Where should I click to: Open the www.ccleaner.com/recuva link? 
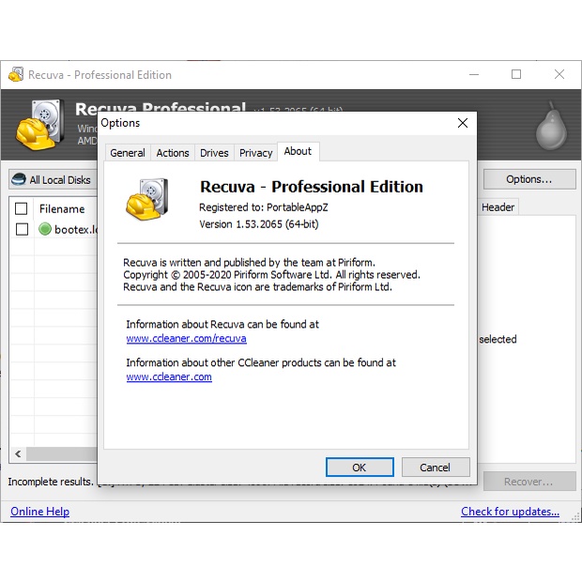click(186, 339)
